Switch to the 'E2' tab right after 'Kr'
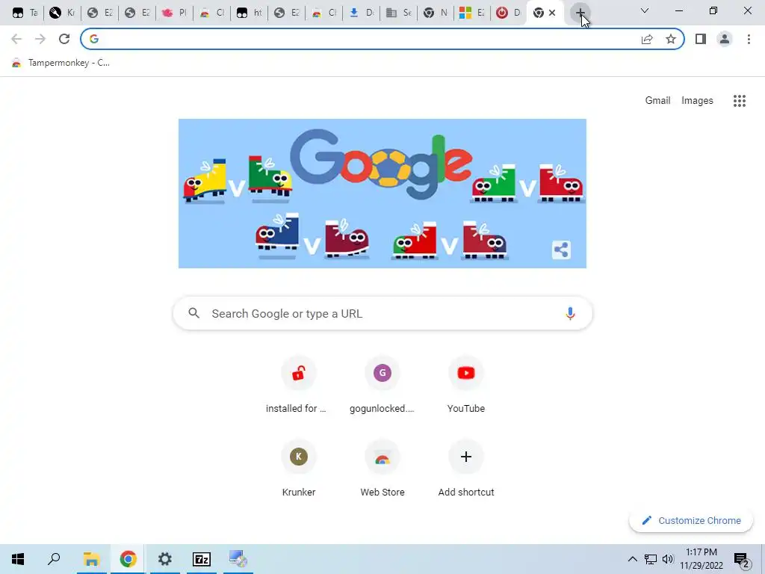The height and width of the screenshot is (574, 765). 99,13
